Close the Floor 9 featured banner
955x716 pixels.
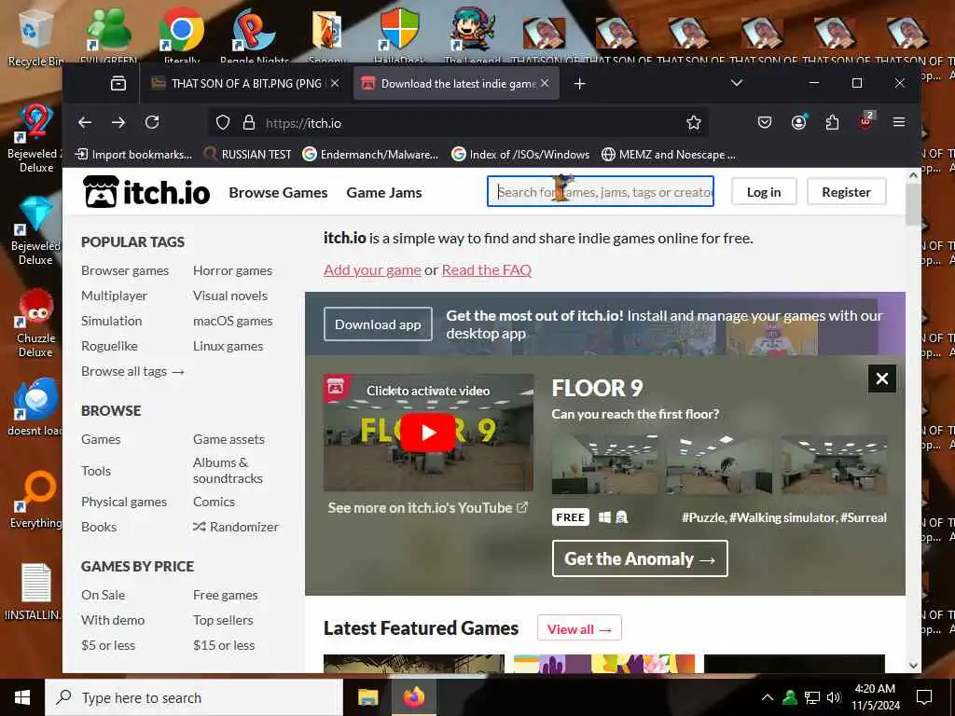(881, 379)
